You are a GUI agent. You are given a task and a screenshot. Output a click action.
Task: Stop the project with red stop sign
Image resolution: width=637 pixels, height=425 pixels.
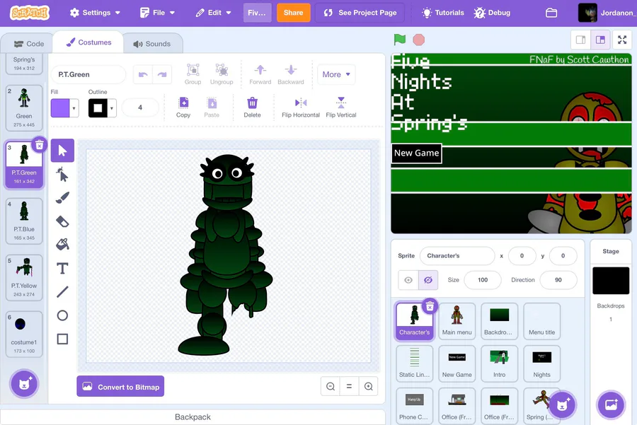coord(418,40)
